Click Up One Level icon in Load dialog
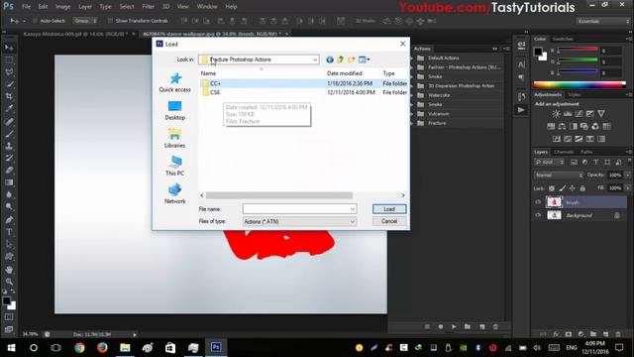Viewport: 634px width, 357px height. point(341,59)
